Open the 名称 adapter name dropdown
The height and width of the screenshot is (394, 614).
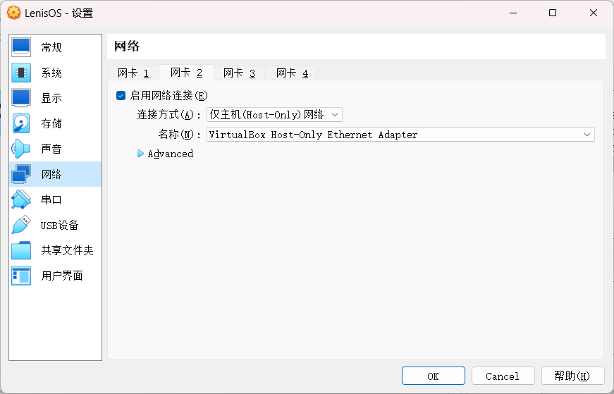(x=400, y=135)
